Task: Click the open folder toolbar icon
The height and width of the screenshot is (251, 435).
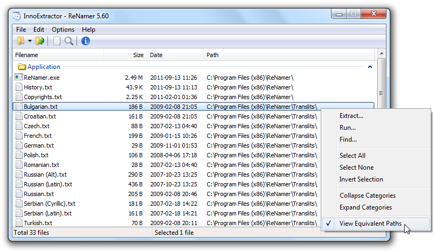Action: pos(21,41)
